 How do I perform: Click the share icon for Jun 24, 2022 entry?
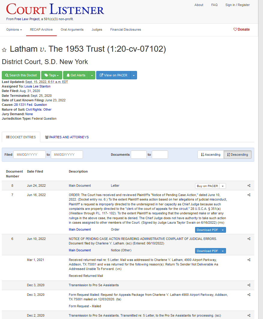(249, 186)
